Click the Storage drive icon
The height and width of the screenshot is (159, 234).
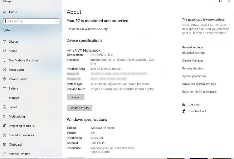click(x=4, y=98)
